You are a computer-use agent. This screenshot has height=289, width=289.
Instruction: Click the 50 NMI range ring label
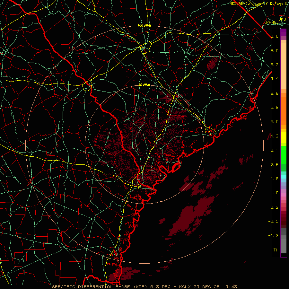pyautogui.click(x=144, y=85)
